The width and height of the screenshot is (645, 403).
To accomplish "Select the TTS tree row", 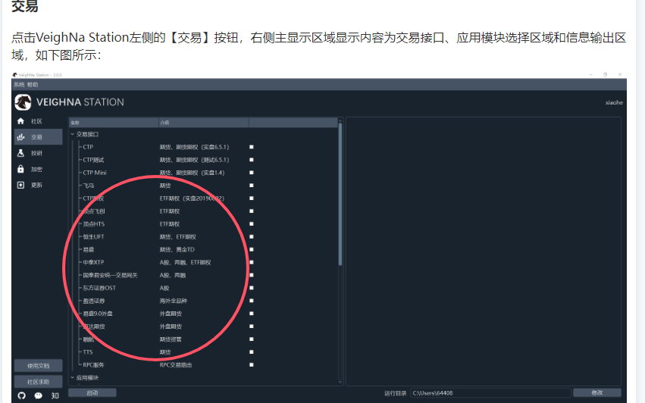I will click(203, 352).
